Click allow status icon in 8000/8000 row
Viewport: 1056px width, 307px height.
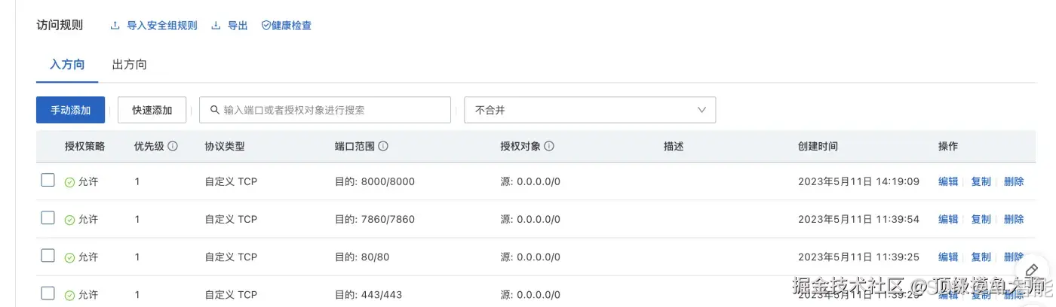(x=69, y=182)
